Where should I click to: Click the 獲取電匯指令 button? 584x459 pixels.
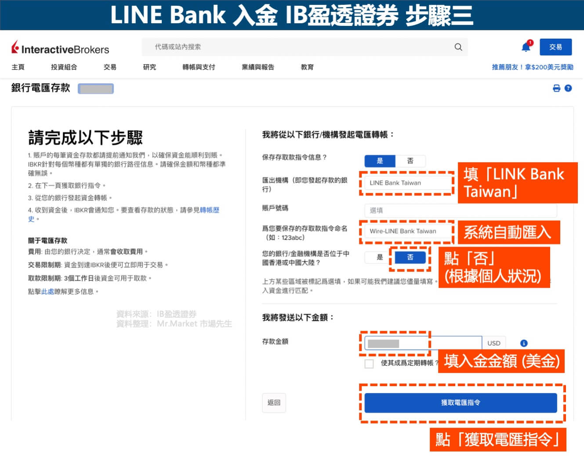pyautogui.click(x=461, y=402)
